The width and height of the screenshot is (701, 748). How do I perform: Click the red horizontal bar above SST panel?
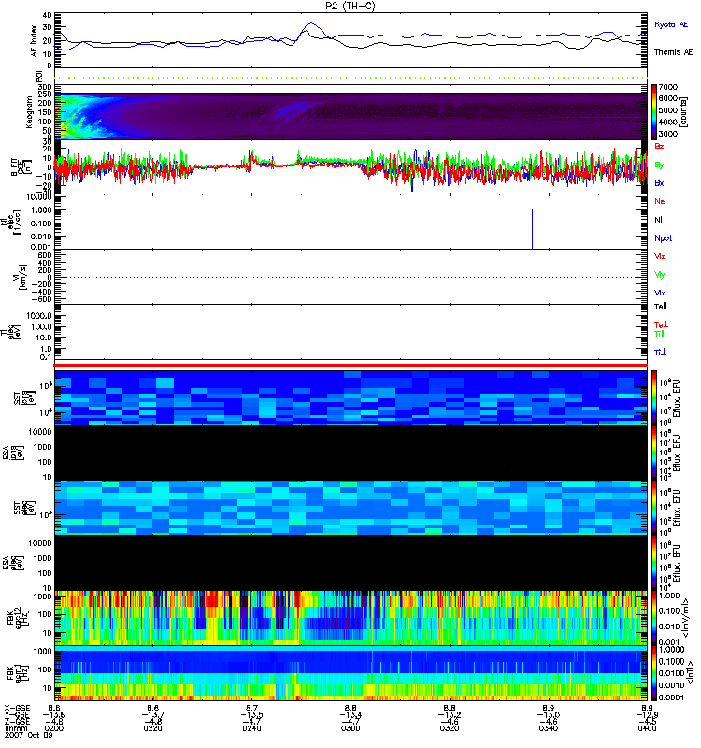pyautogui.click(x=350, y=366)
